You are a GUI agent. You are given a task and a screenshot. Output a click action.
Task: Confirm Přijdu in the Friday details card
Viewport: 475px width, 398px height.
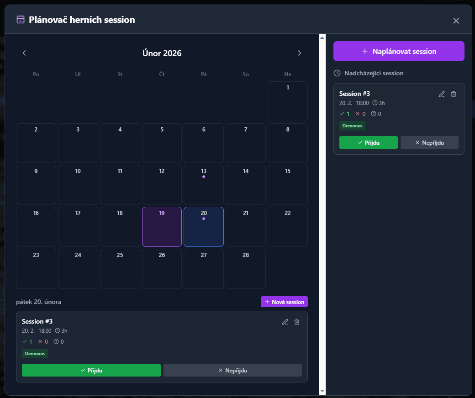(x=91, y=370)
